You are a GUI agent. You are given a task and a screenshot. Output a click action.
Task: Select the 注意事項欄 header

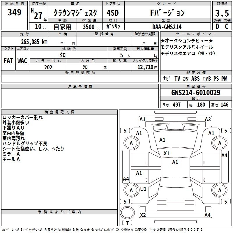pyautogui.click(x=80, y=86)
